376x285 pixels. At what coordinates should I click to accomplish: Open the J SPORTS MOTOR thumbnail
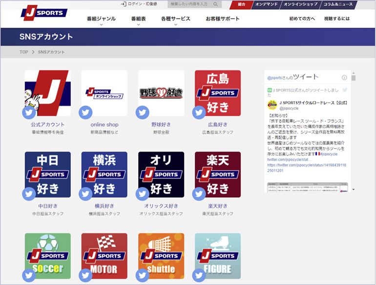(x=104, y=256)
